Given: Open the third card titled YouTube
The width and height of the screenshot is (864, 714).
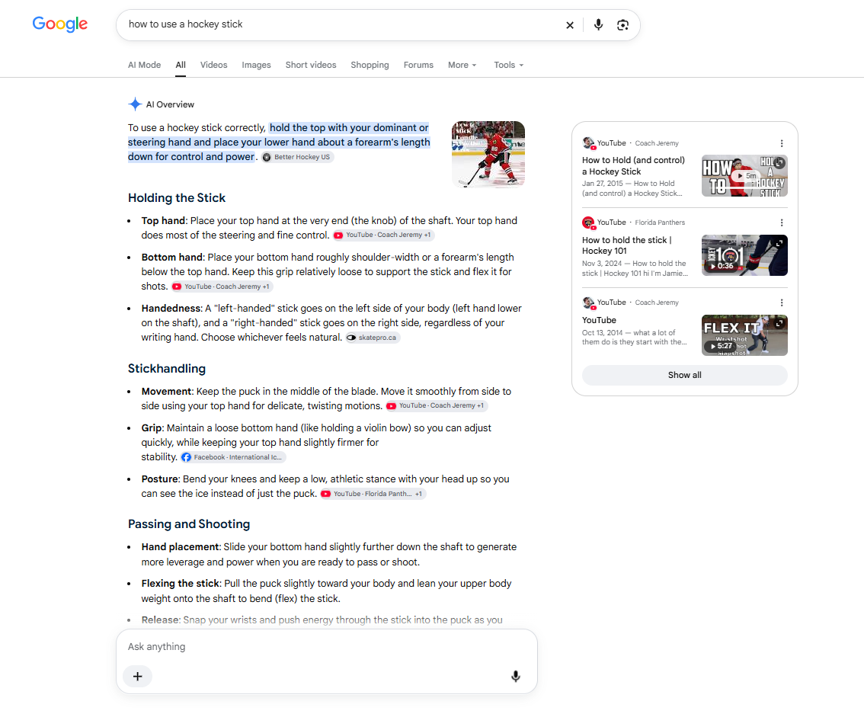Looking at the screenshot, I should coord(599,320).
